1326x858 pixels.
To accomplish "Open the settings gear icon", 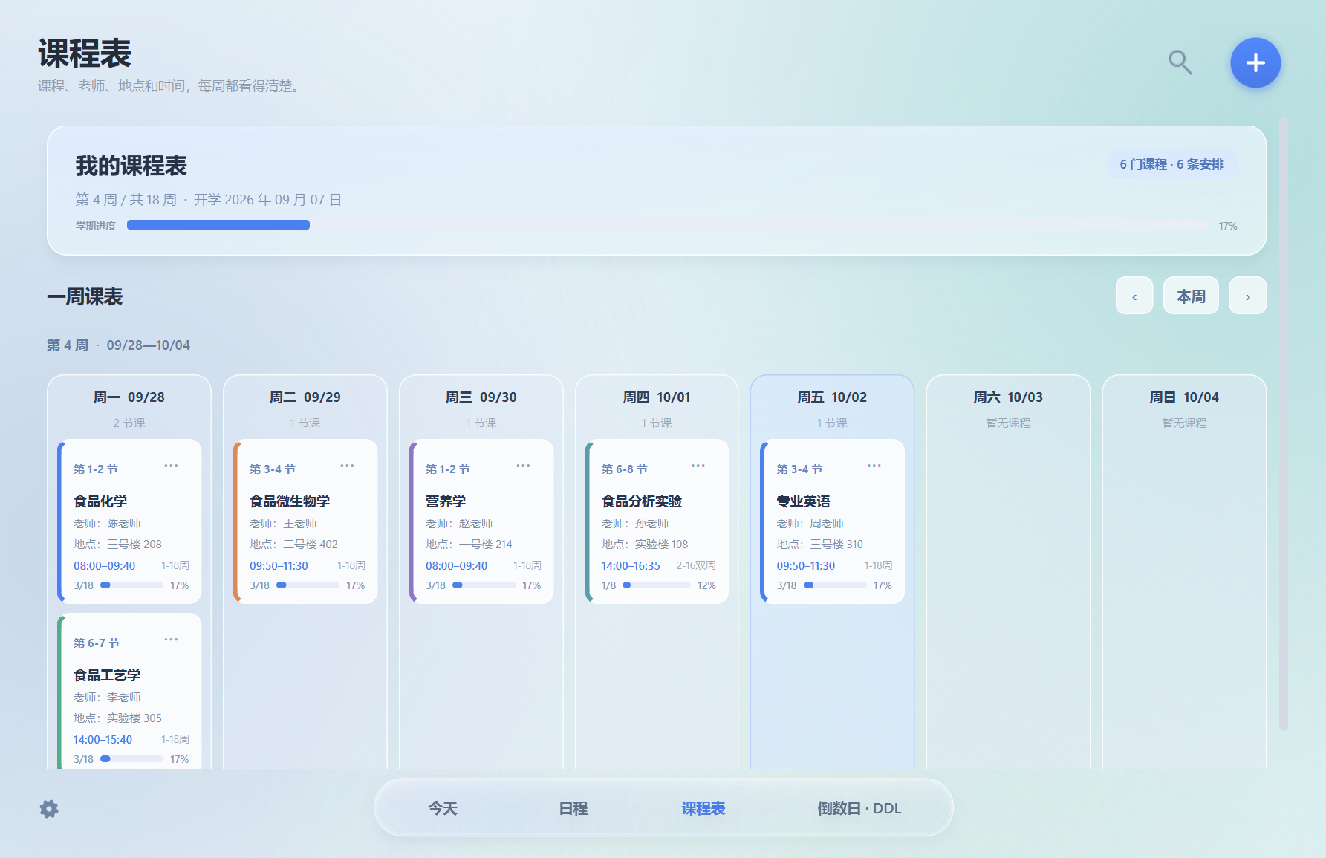I will pyautogui.click(x=49, y=809).
